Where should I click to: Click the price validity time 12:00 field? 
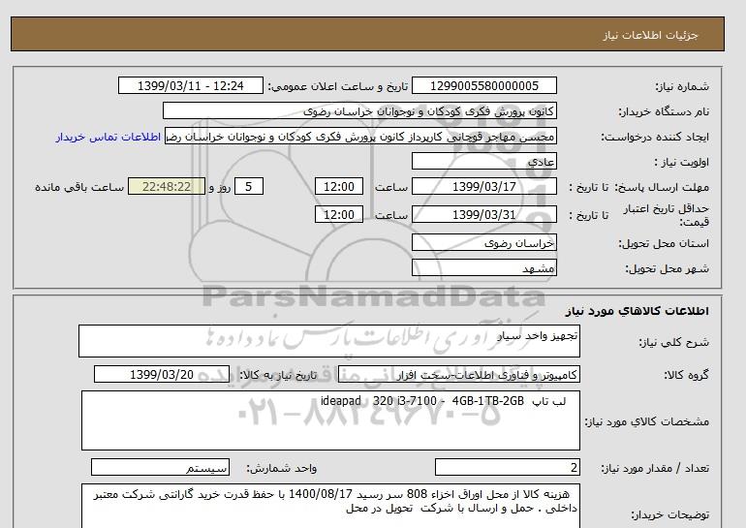(x=339, y=214)
